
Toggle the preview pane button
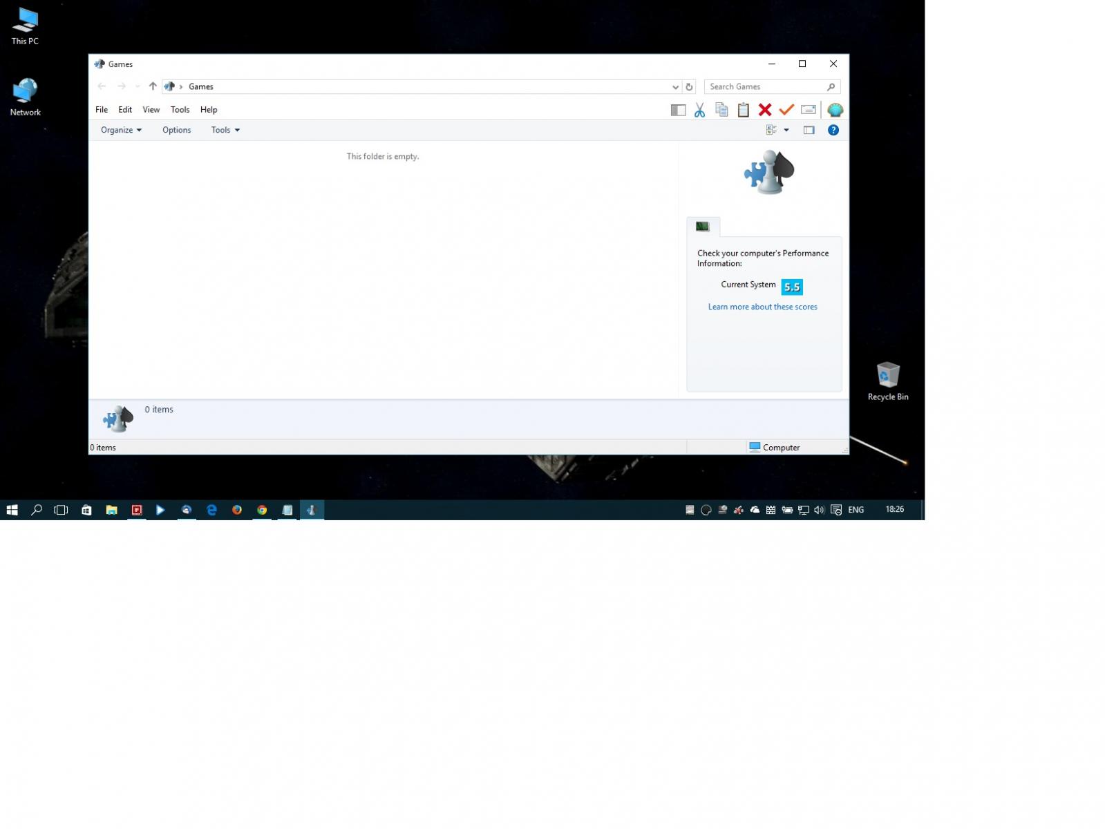click(809, 130)
